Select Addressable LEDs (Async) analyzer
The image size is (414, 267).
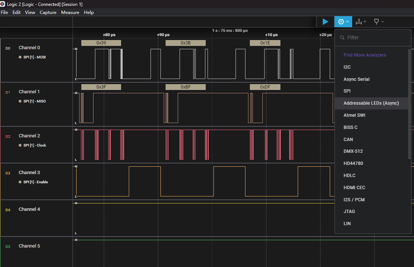(371, 103)
